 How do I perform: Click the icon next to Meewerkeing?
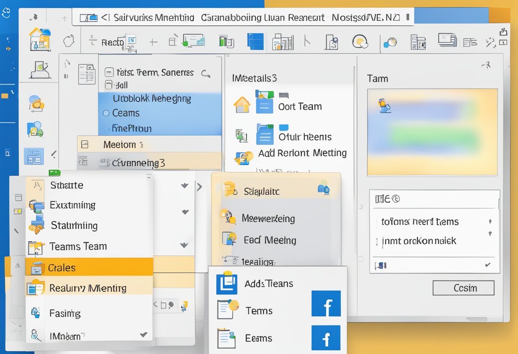point(228,217)
